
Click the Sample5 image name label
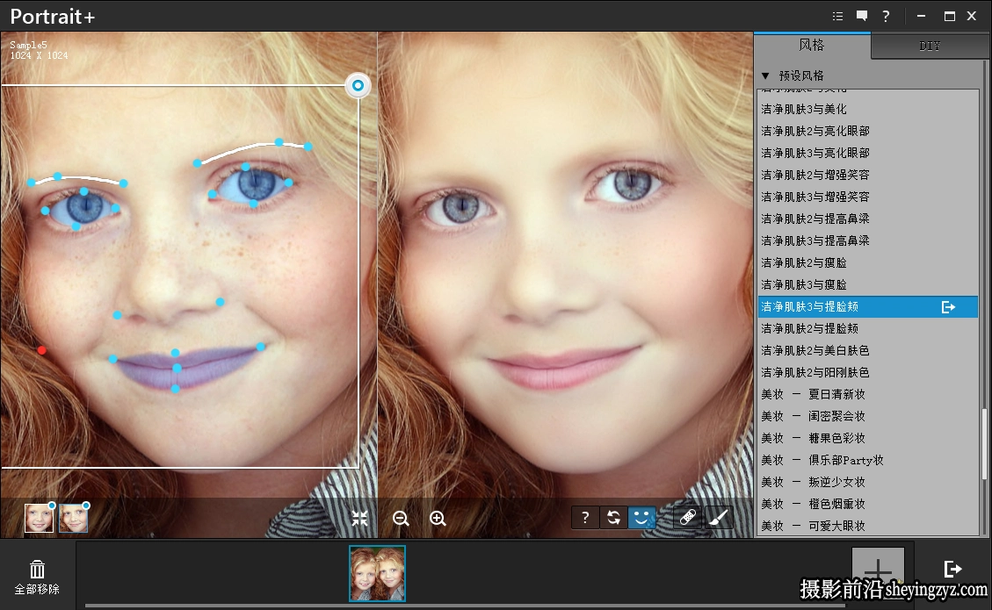[28, 45]
